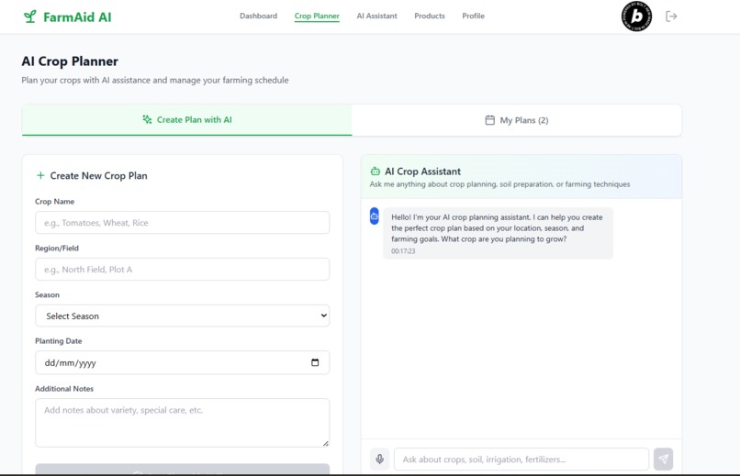This screenshot has width=740, height=476.
Task: Click the plus icon beside Create New Crop Plan
Action: [x=40, y=175]
